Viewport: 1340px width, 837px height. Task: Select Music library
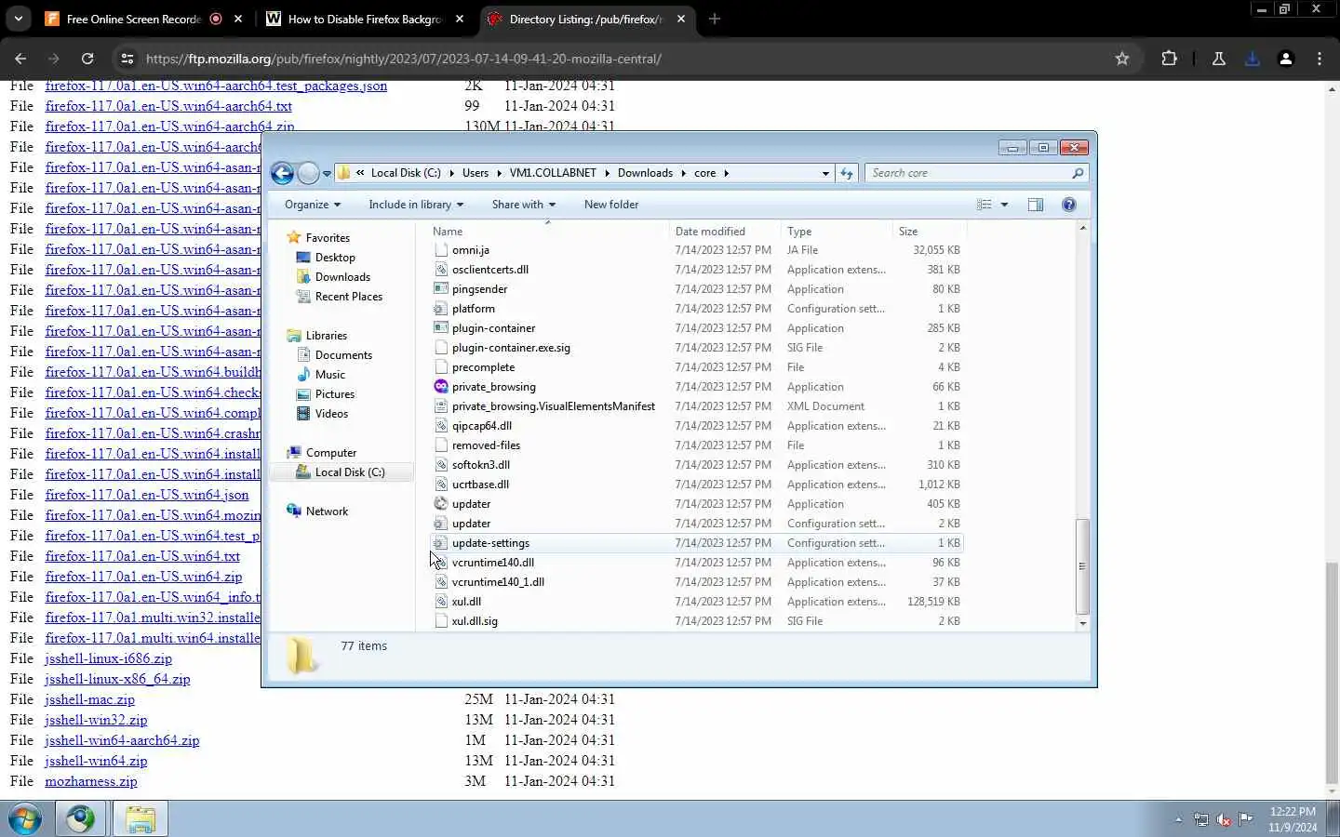coord(330,375)
